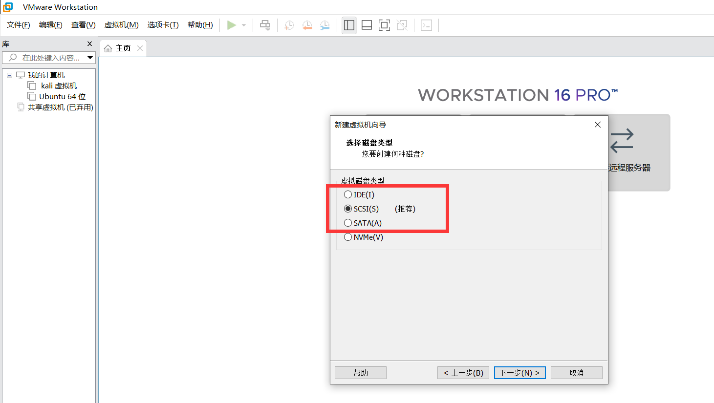Close the 库 library panel

89,44
